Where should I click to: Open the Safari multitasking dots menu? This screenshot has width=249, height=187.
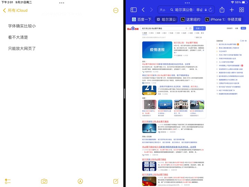(187, 3)
